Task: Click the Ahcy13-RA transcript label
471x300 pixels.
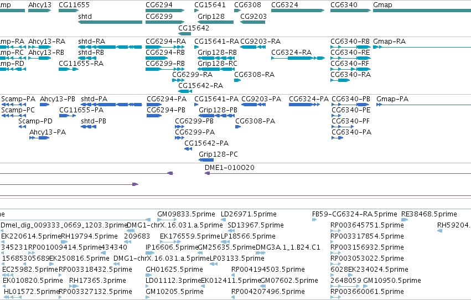Action: point(46,41)
